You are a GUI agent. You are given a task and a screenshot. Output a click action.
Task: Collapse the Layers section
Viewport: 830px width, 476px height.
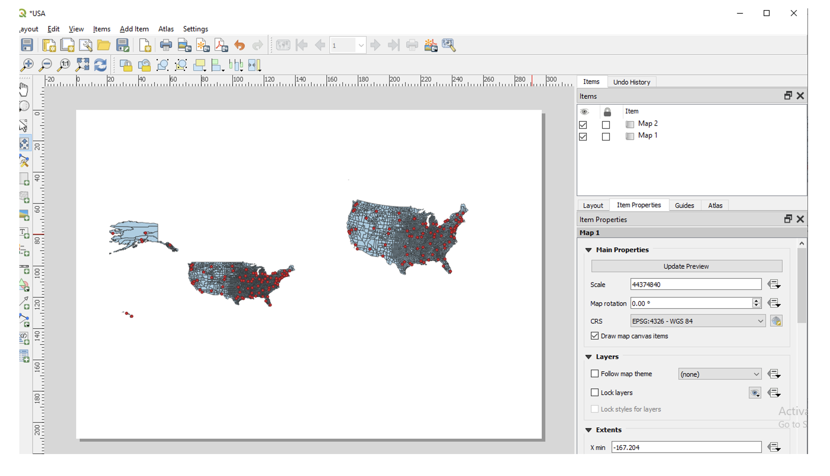coord(588,357)
